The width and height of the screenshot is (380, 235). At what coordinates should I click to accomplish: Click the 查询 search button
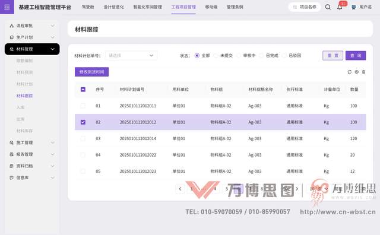356,55
